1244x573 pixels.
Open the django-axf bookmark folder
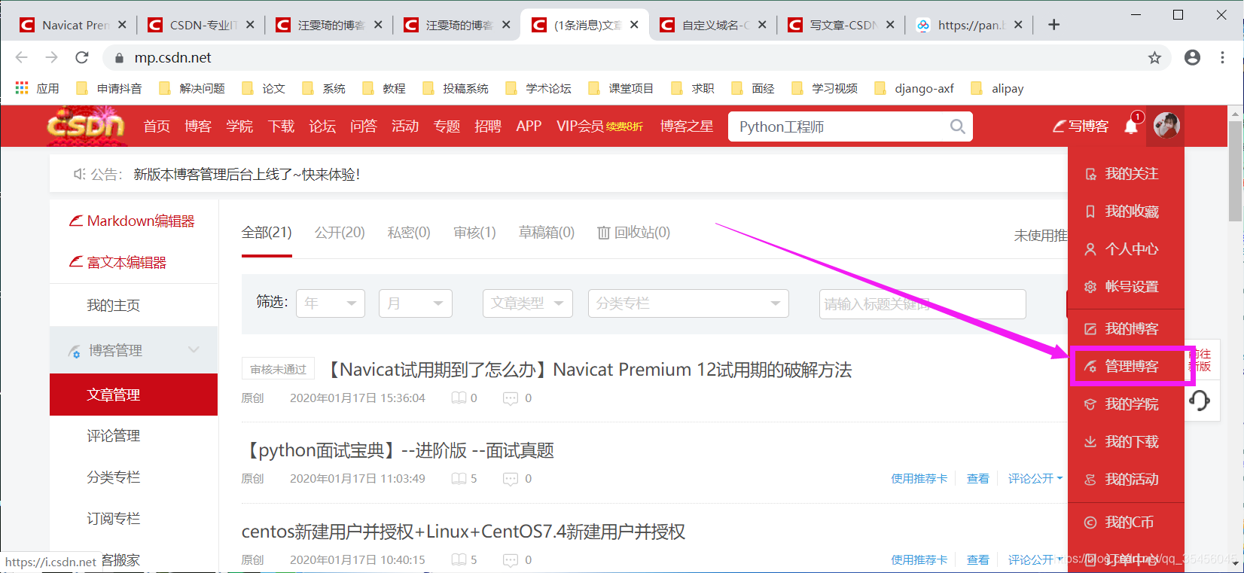pos(914,88)
